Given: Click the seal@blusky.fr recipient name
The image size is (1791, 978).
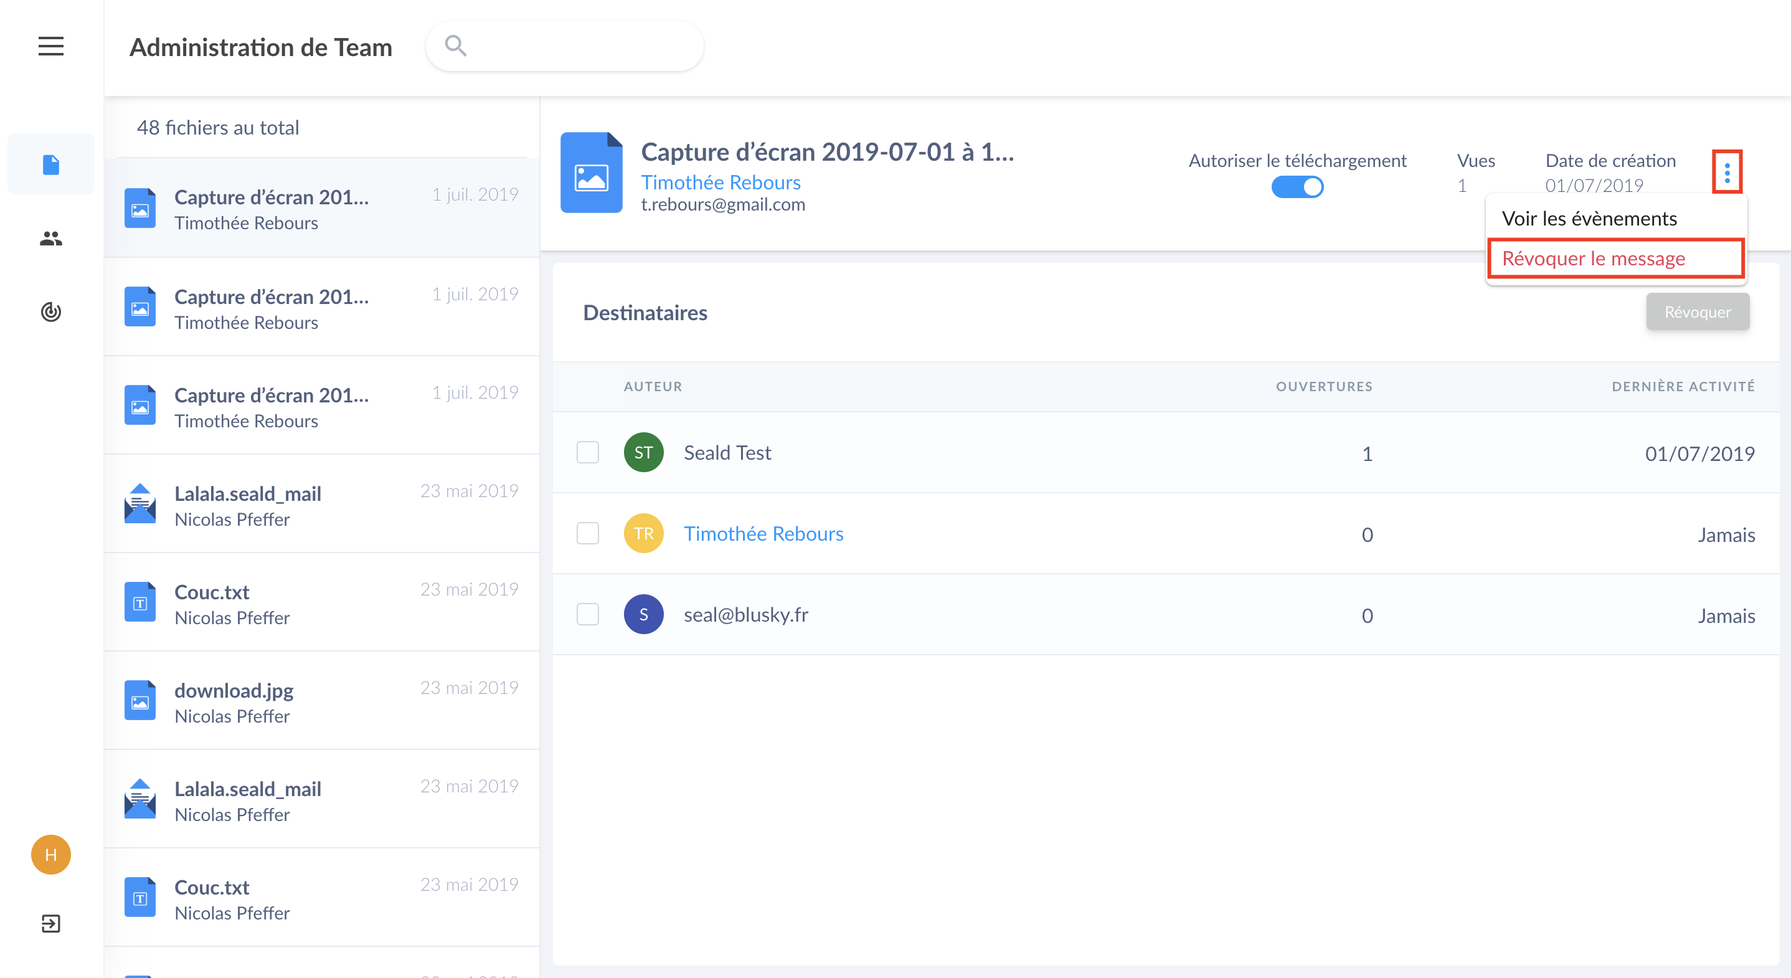Looking at the screenshot, I should pos(746,615).
